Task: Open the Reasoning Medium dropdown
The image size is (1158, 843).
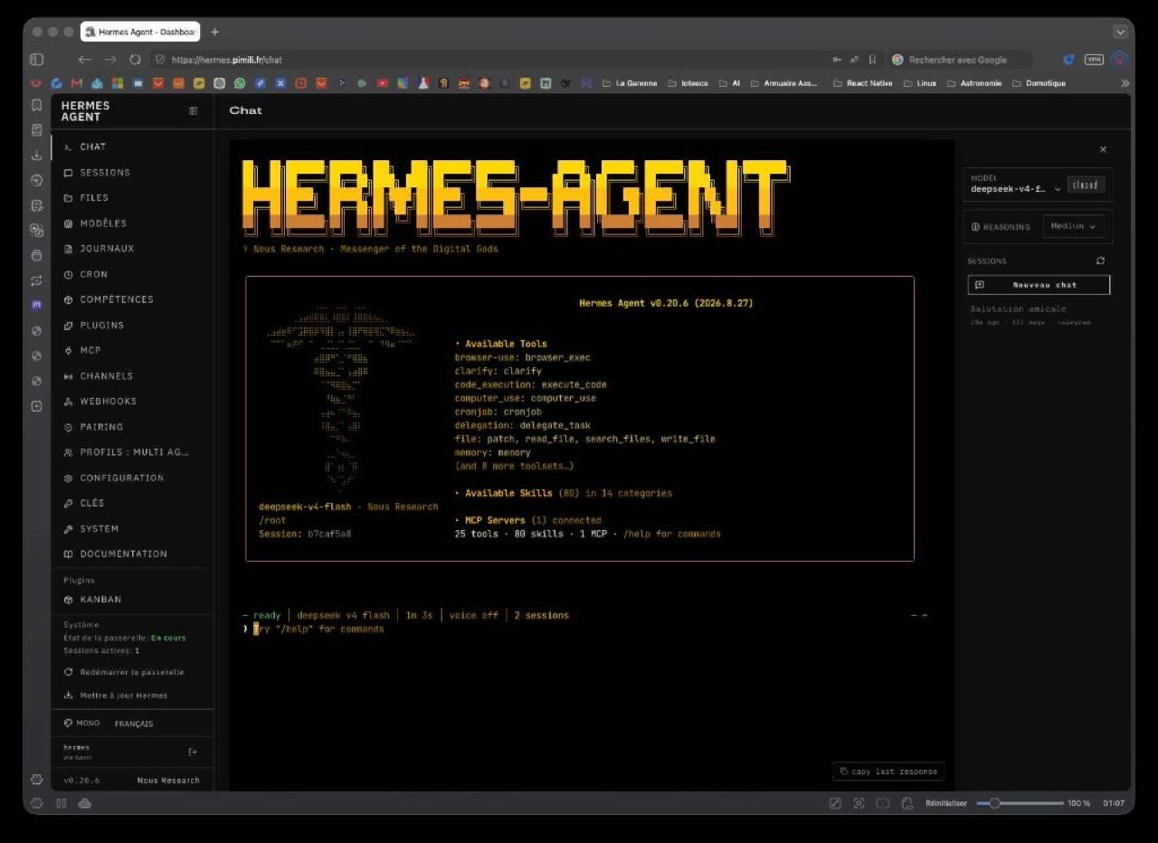Action: pyautogui.click(x=1073, y=226)
